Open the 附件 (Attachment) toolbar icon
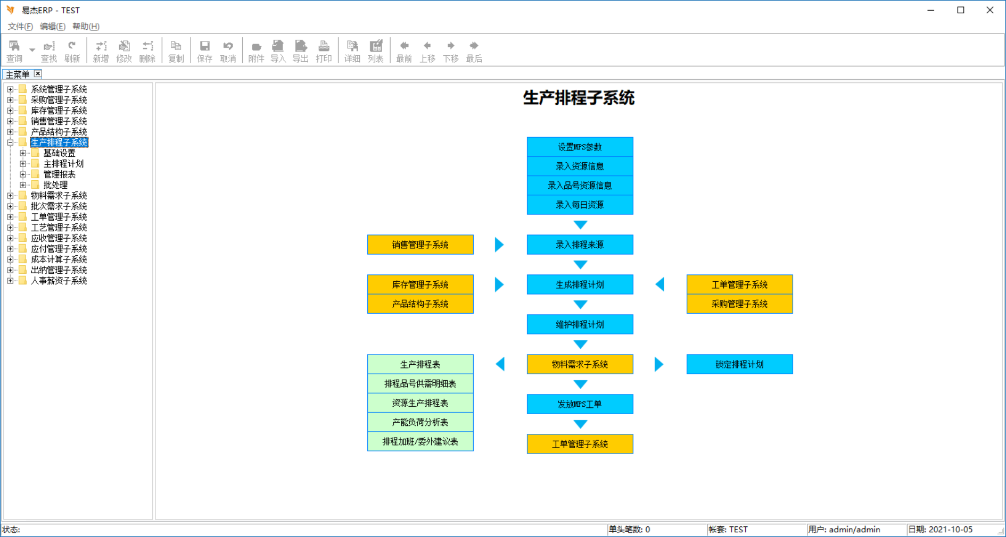This screenshot has width=1006, height=537. click(256, 51)
